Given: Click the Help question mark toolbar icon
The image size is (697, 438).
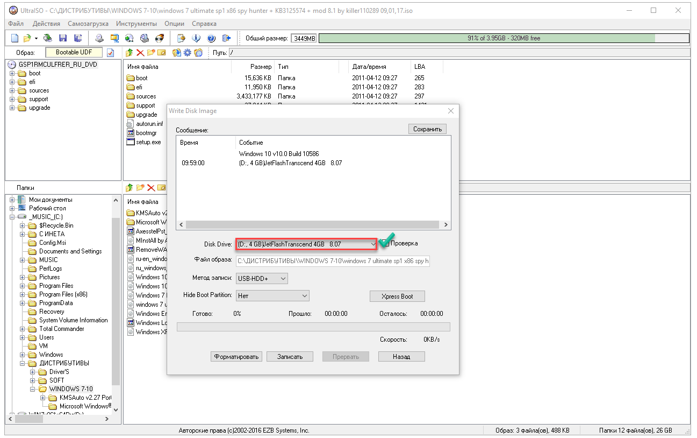Looking at the screenshot, I should pos(211,38).
